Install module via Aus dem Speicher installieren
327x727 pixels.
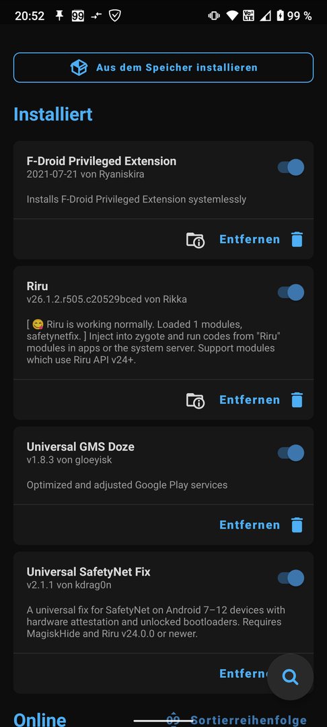point(163,68)
